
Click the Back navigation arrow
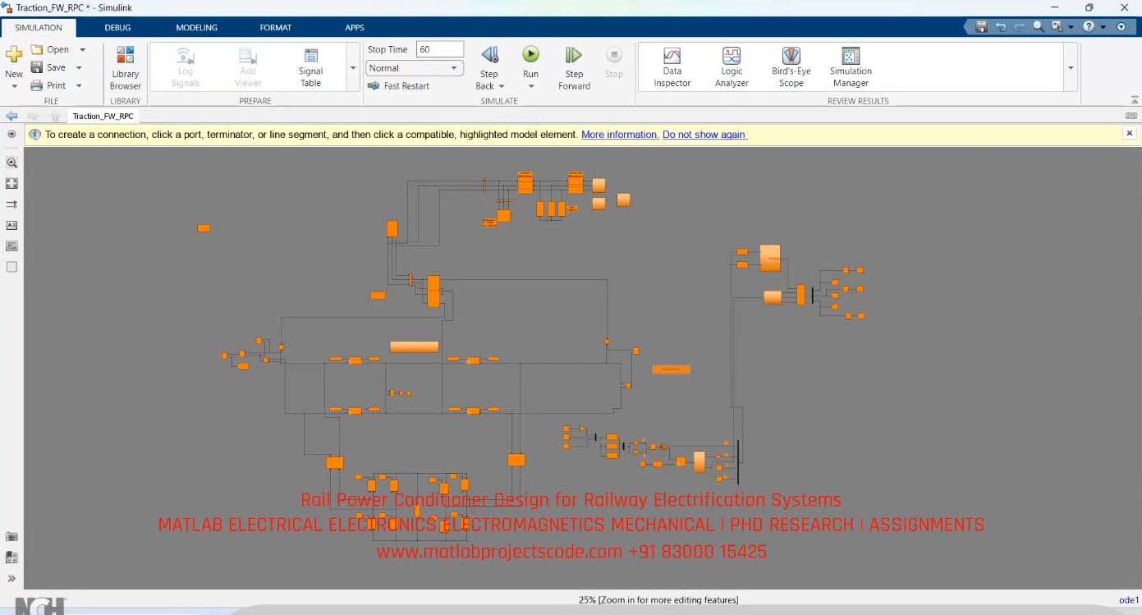point(11,116)
